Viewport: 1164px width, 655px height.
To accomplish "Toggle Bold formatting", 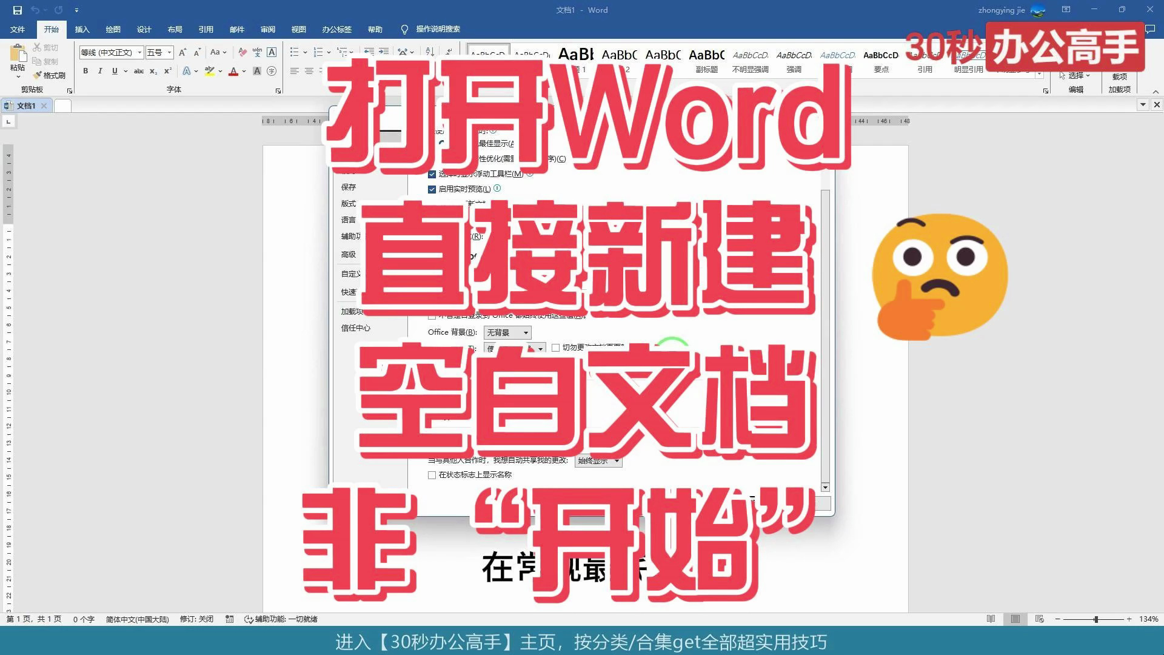I will 85,71.
